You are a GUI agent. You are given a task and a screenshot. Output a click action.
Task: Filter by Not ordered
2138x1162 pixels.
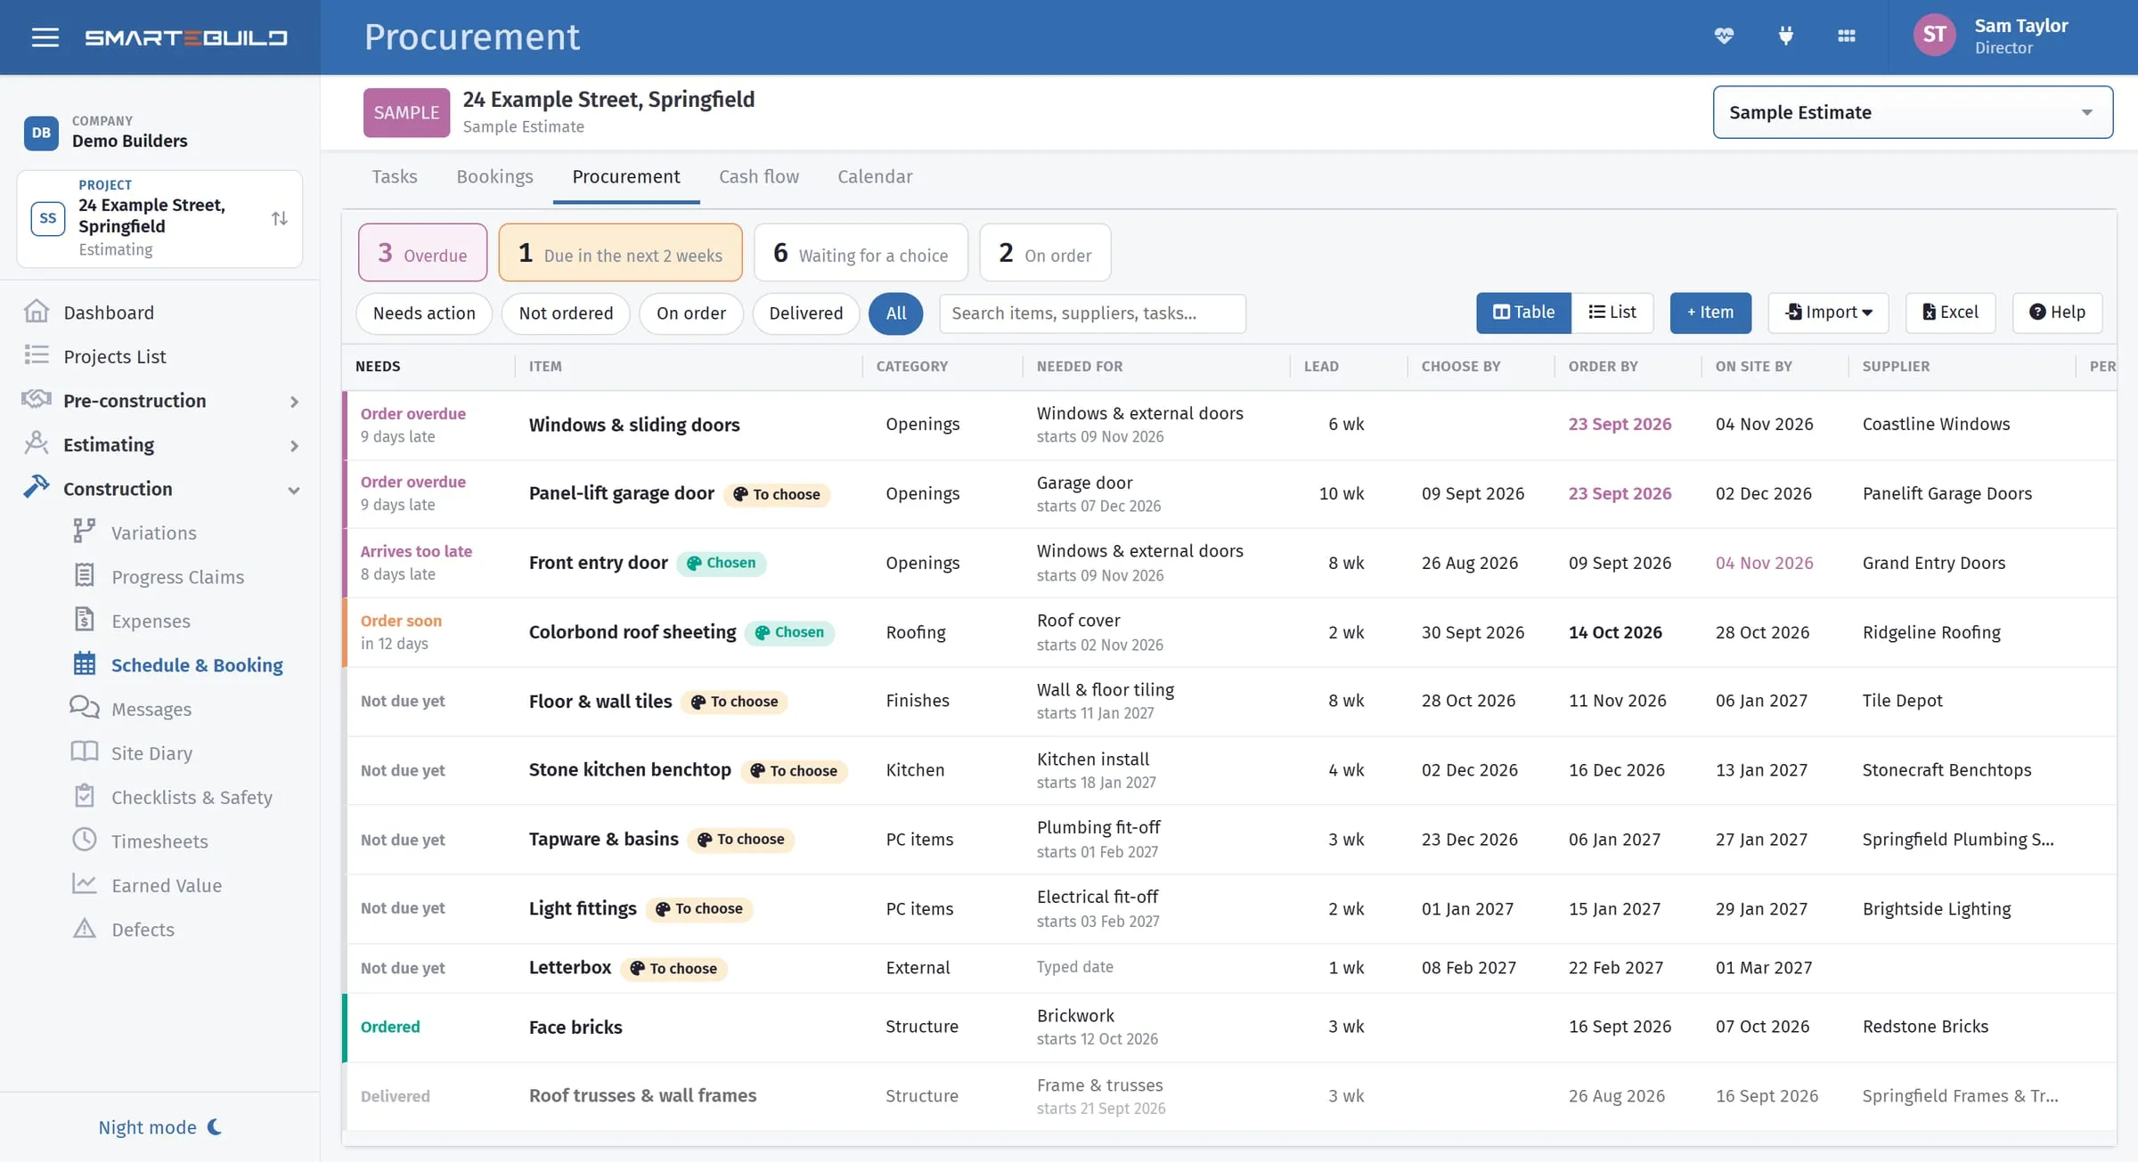point(566,313)
